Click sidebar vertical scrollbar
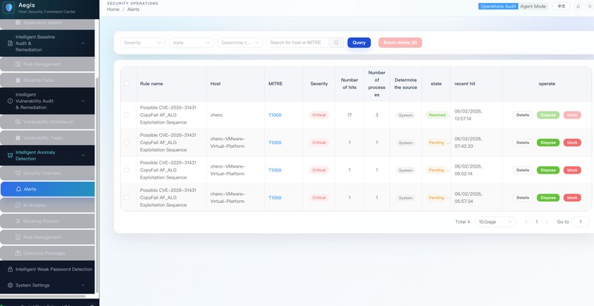Viewport: 594px width, 306px height. coord(97,185)
